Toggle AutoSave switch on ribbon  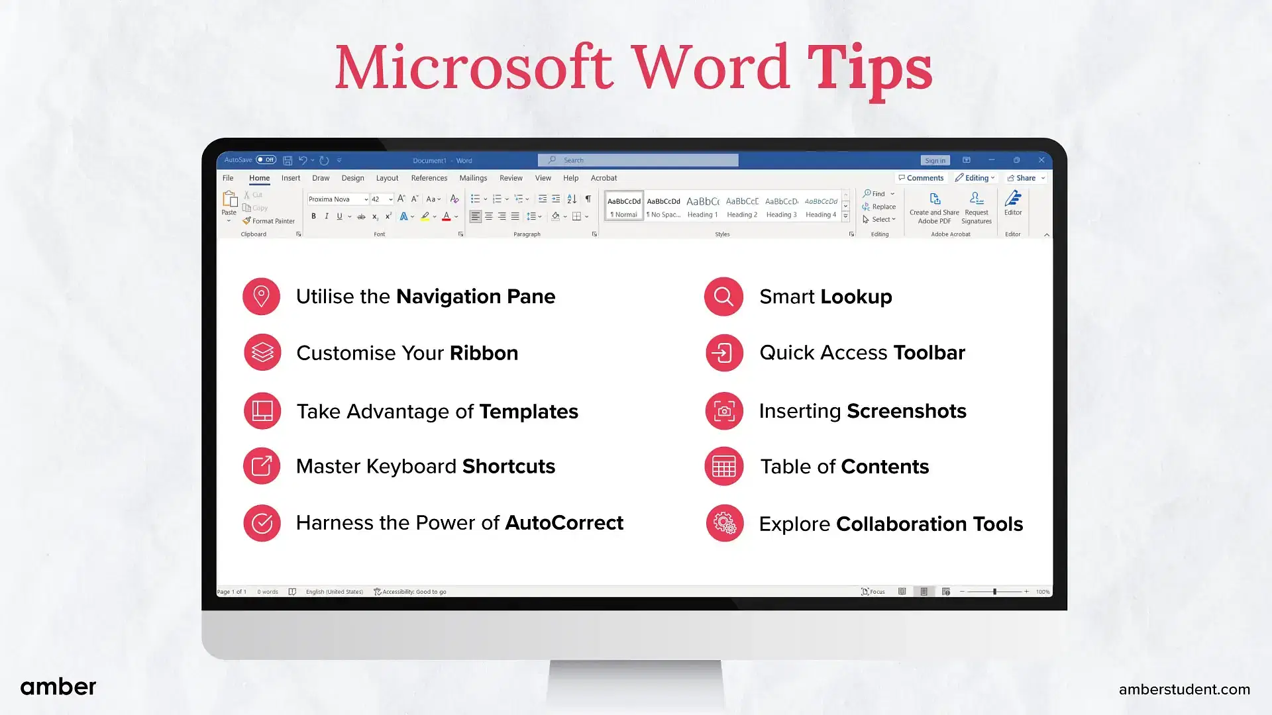(265, 159)
